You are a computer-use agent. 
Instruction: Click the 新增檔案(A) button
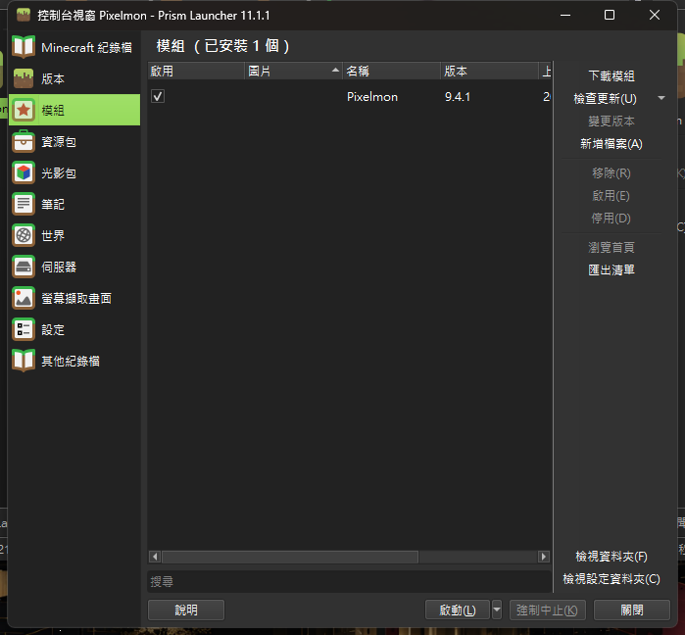tap(612, 144)
